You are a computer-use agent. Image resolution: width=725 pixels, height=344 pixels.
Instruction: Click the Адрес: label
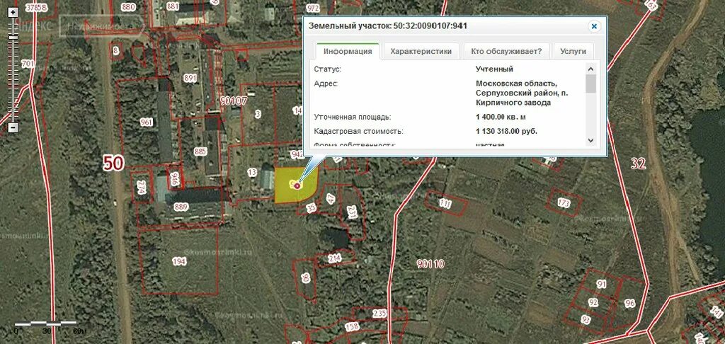point(326,84)
